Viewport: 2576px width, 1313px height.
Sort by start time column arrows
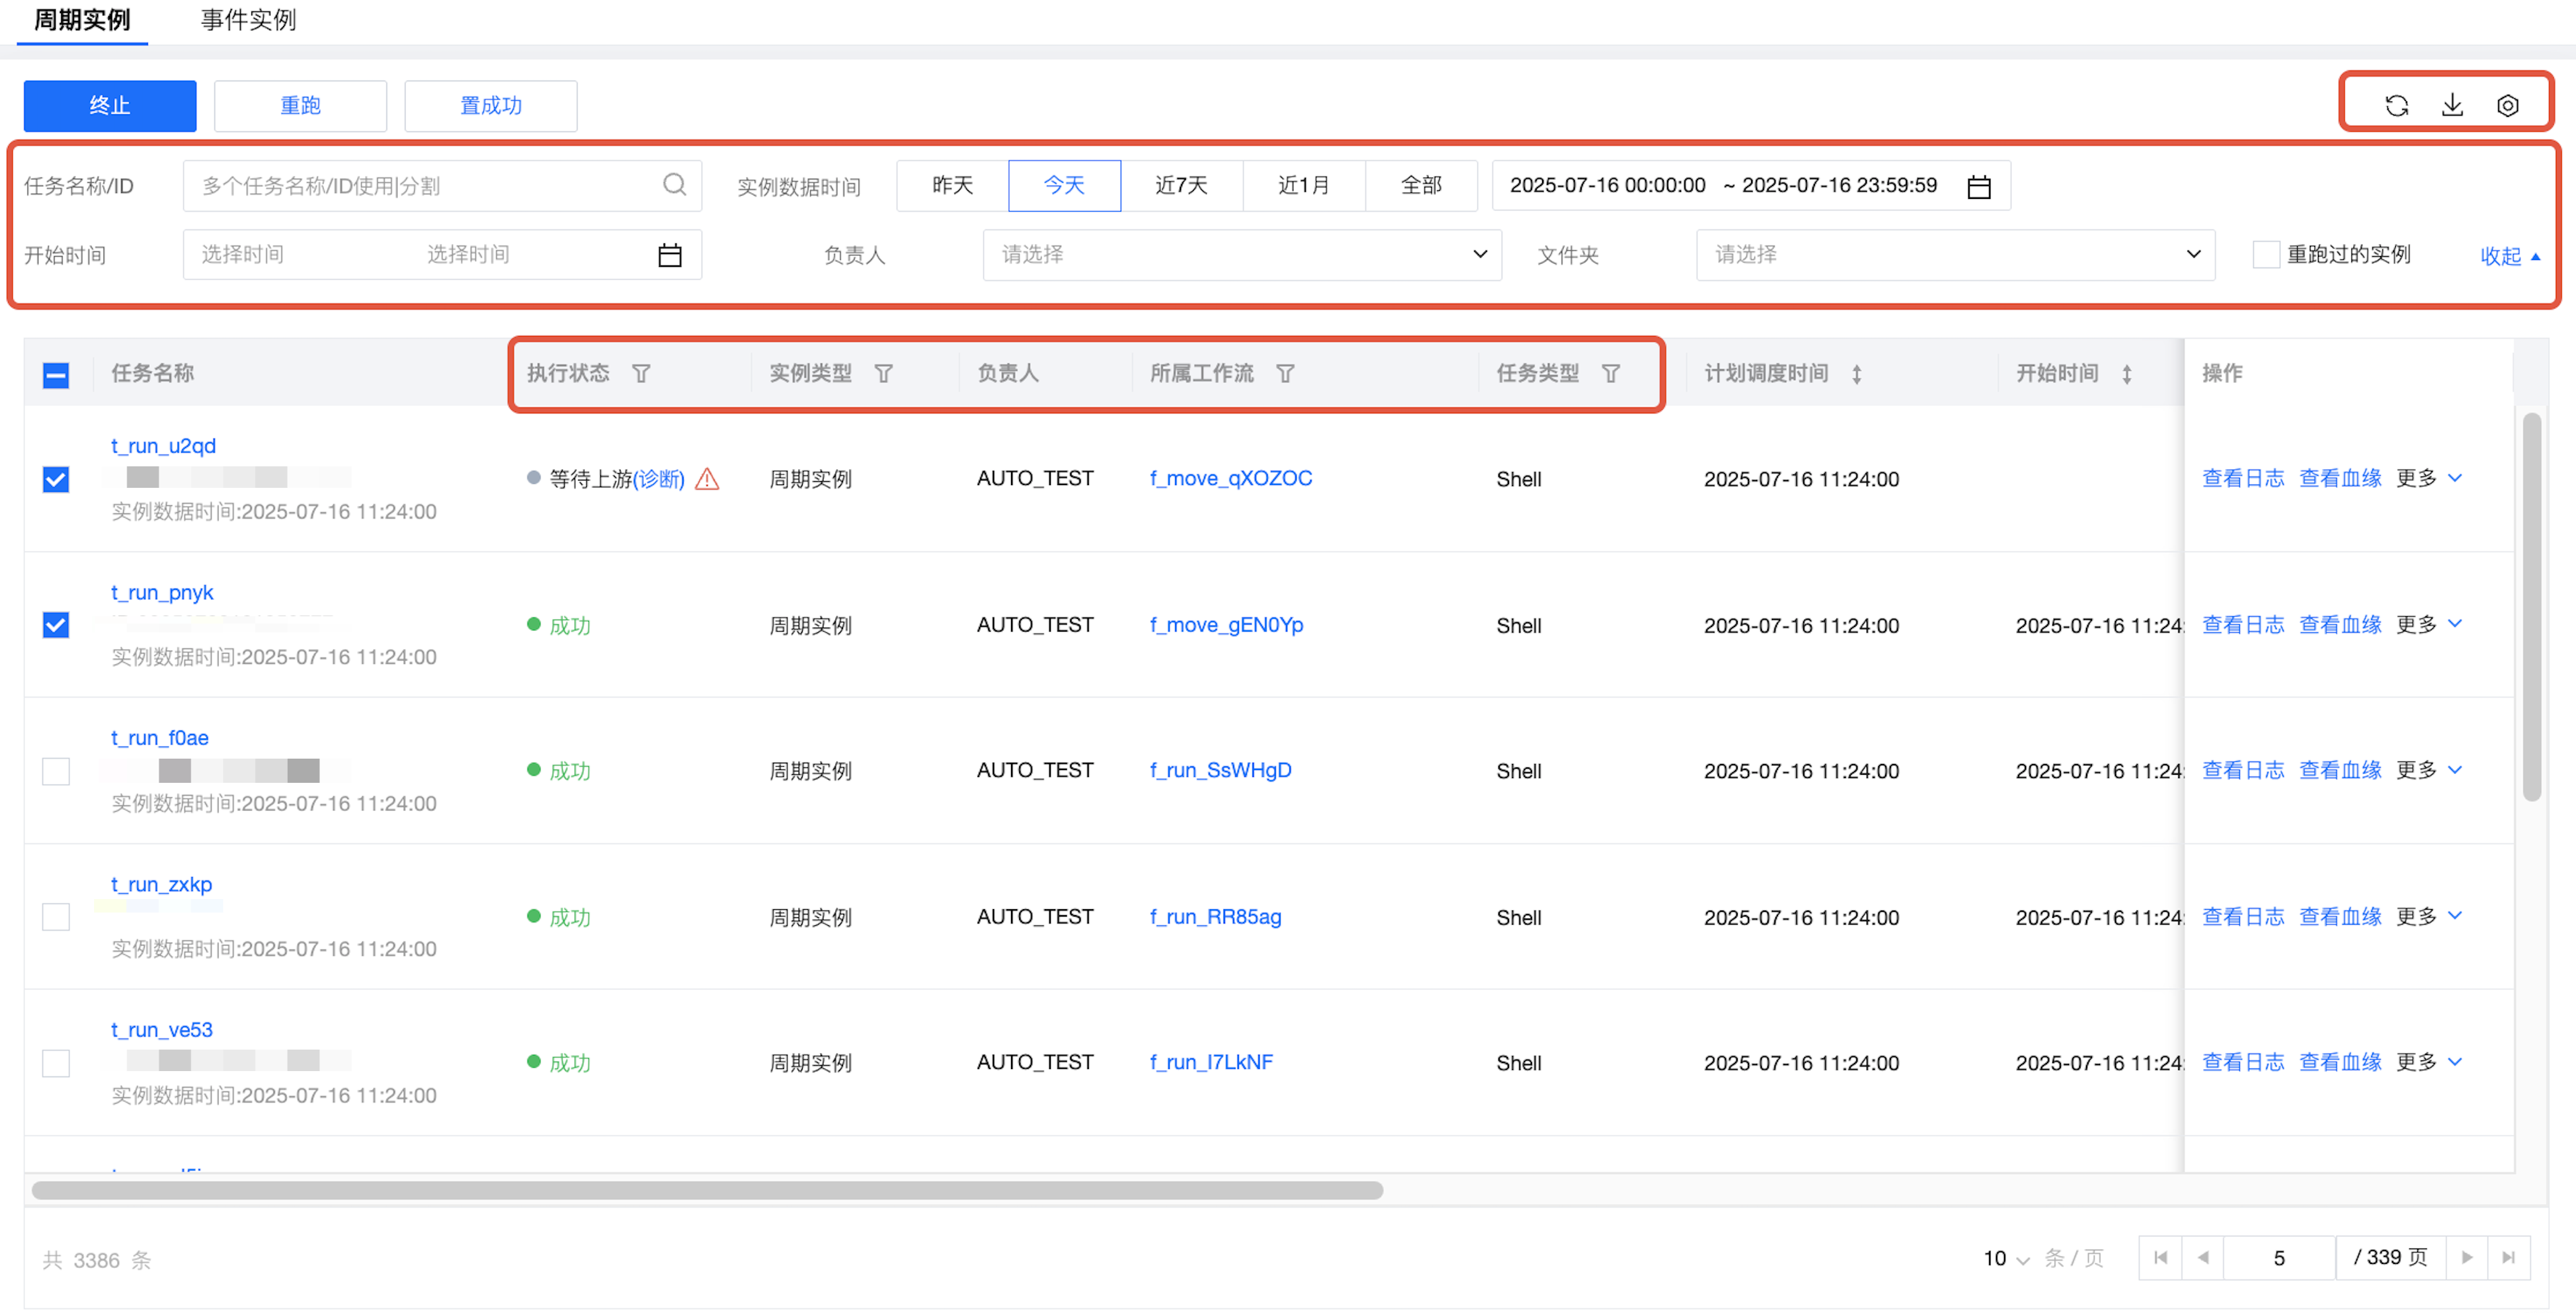2126,375
